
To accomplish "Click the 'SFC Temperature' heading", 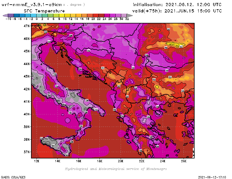I will (44, 11).
